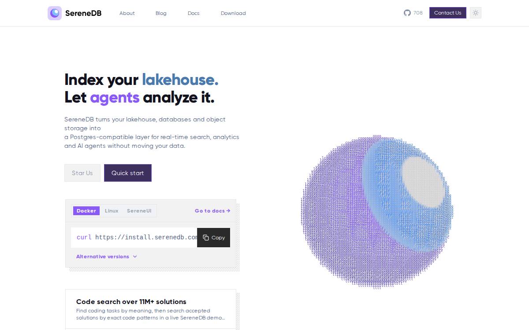Viewport: 529px width, 330px height.
Task: Click the SereneDB logo icon
Action: 55,13
